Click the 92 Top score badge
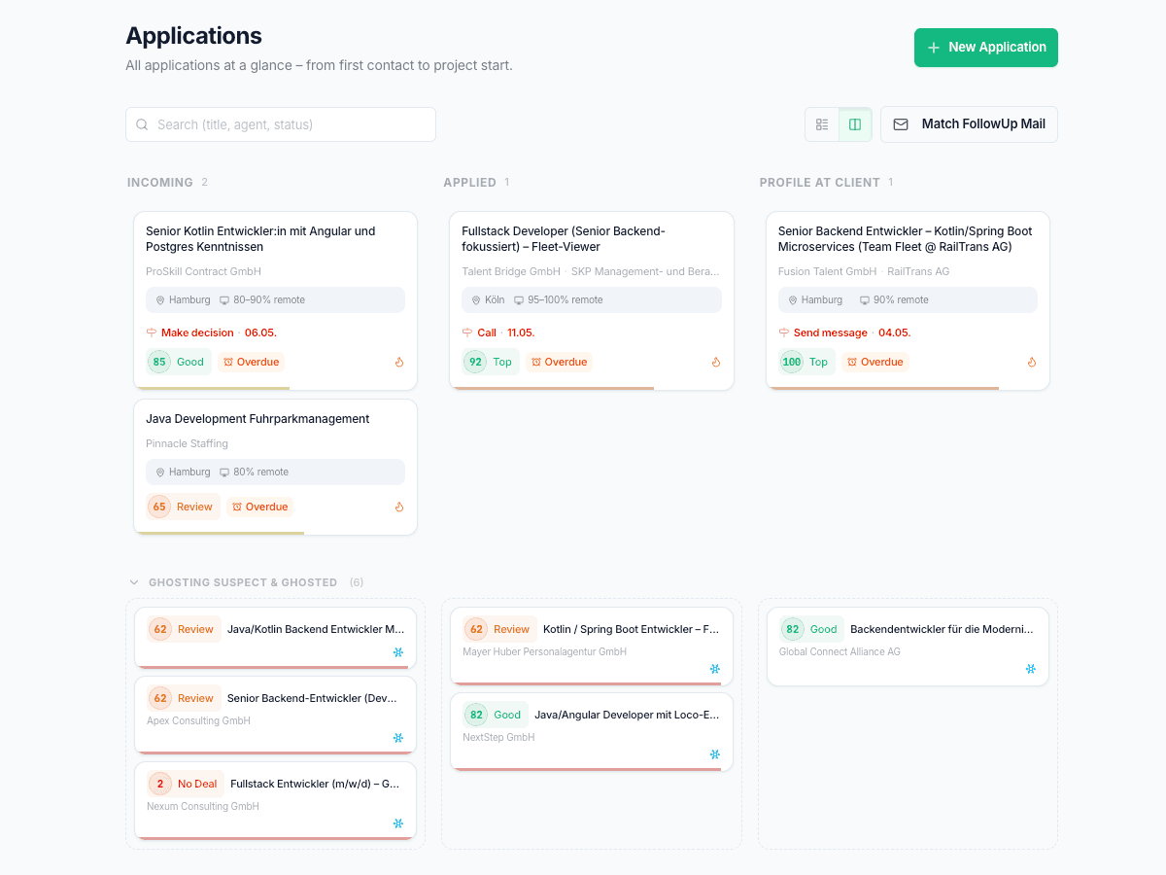The height and width of the screenshot is (875, 1166). pyautogui.click(x=491, y=362)
